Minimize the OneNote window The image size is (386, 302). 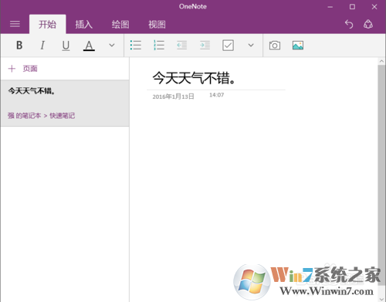coord(330,7)
